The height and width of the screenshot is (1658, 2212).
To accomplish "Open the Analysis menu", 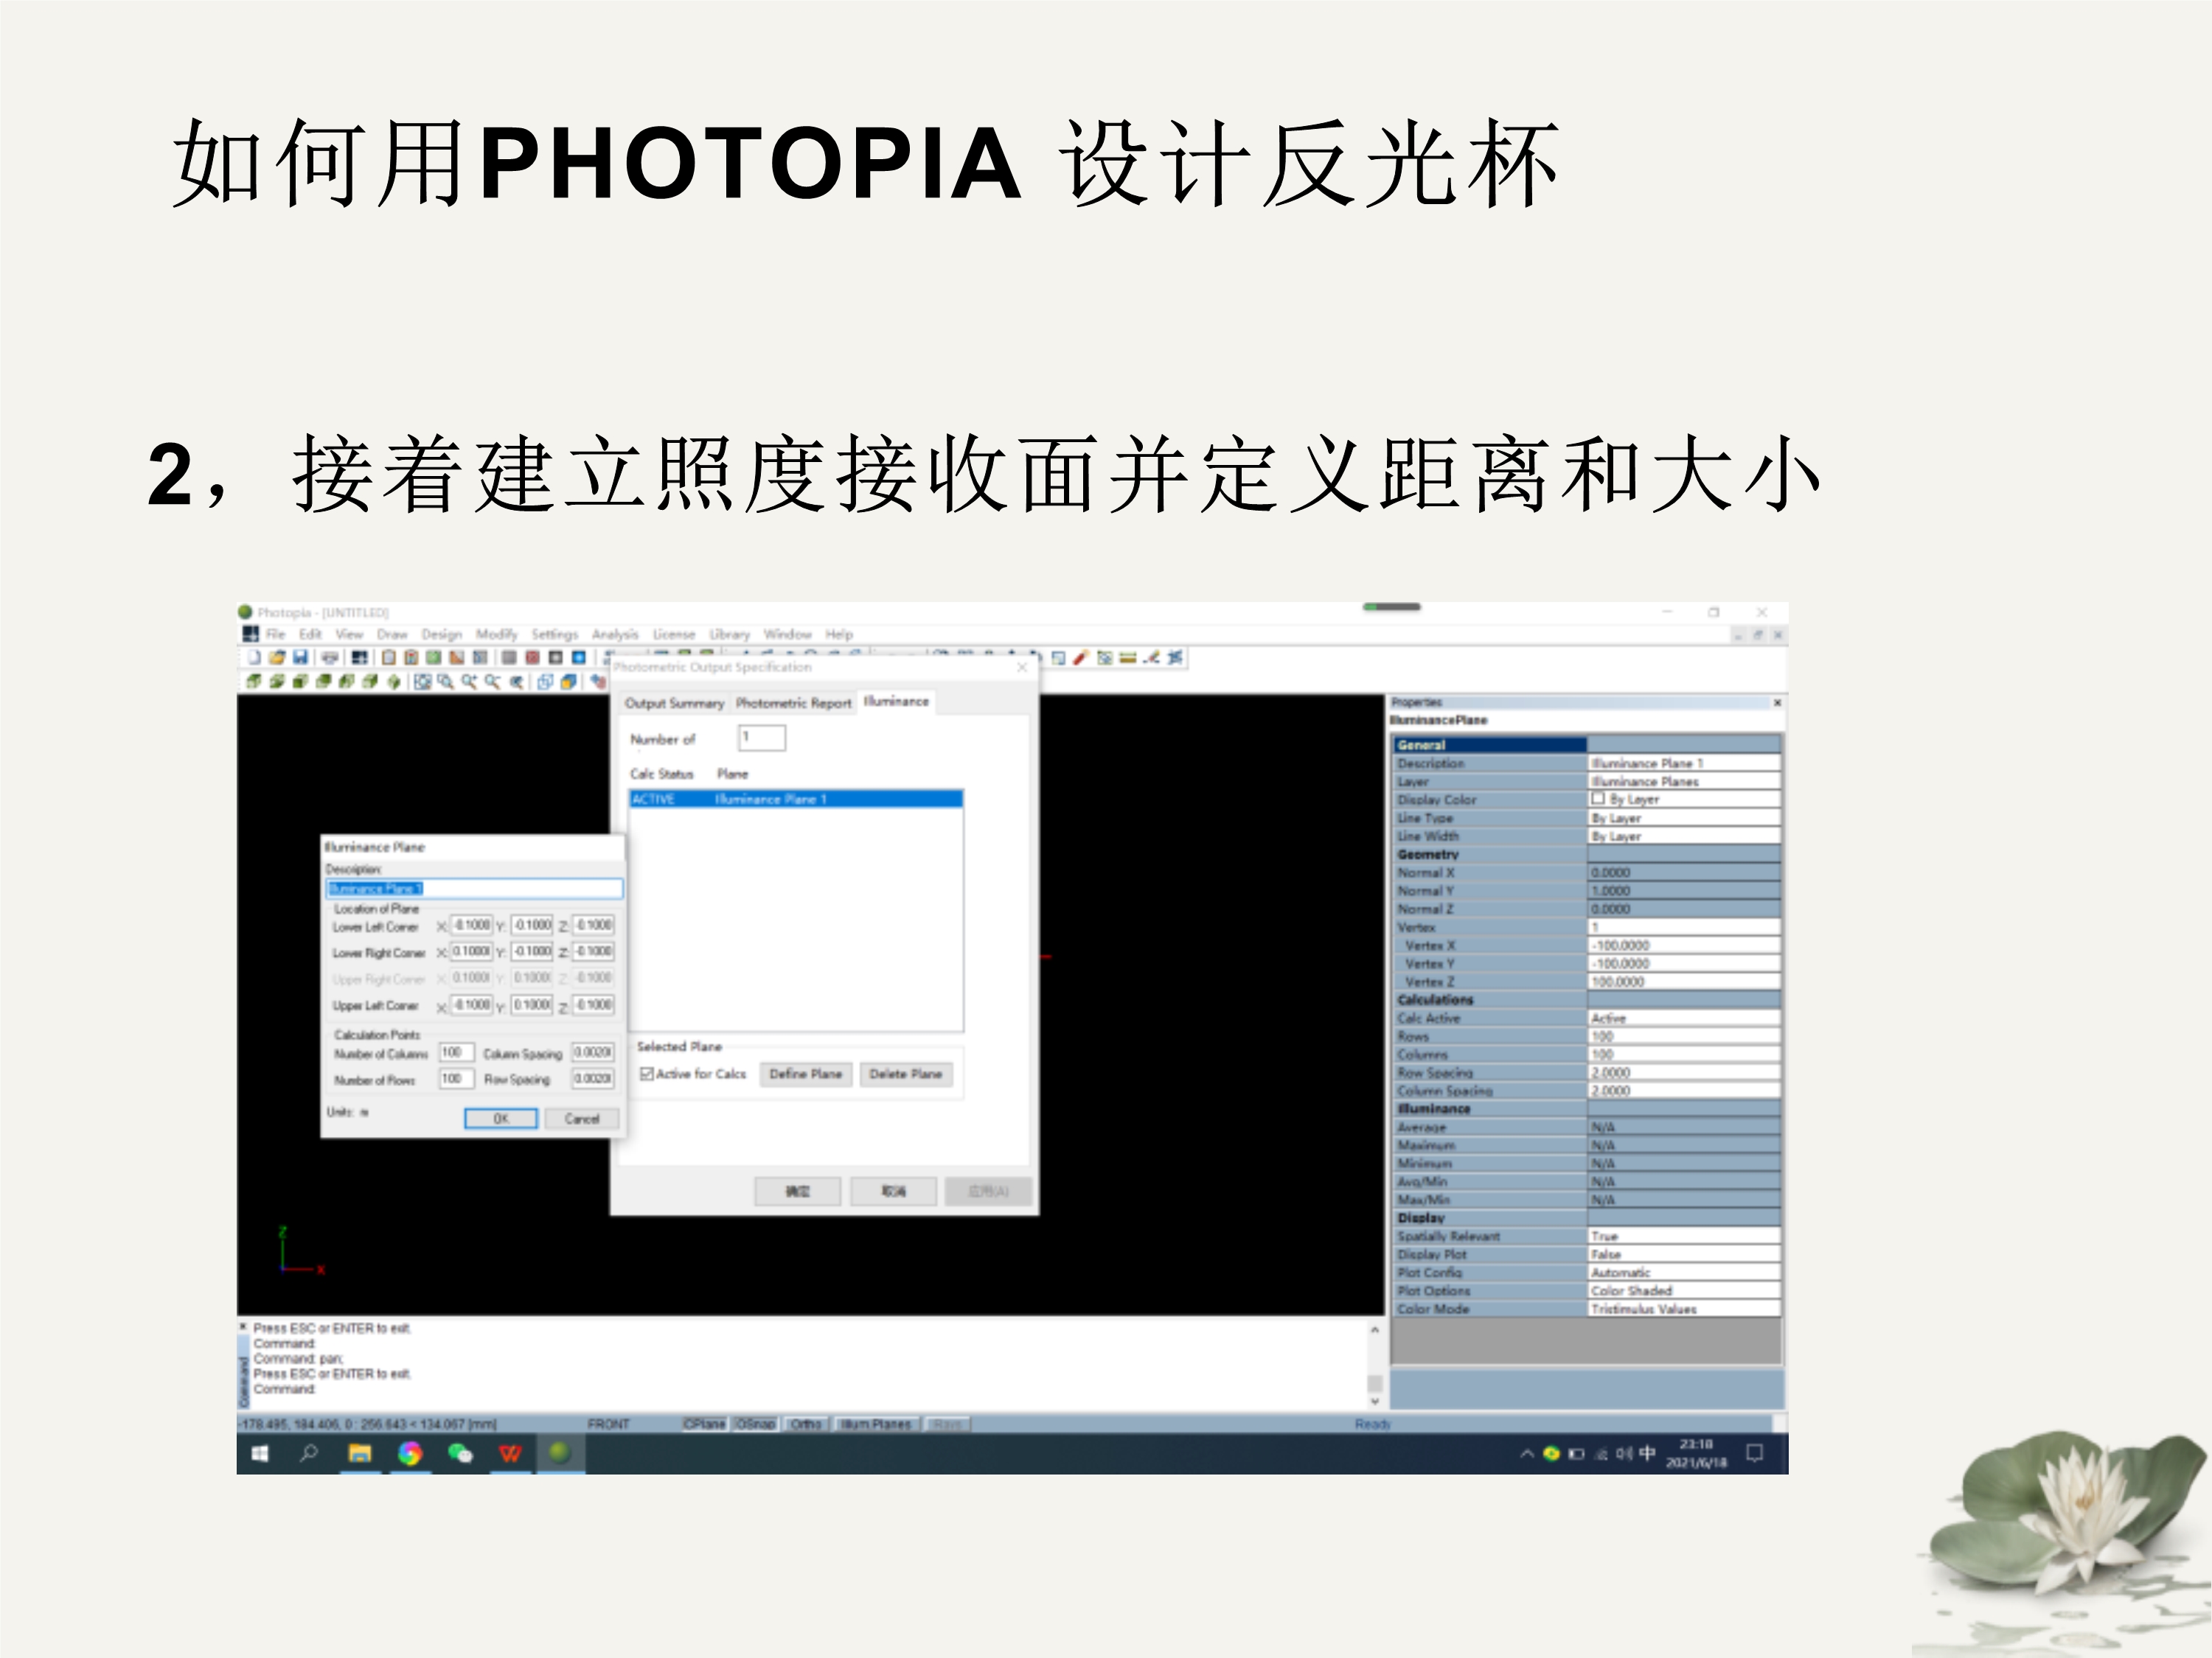I will [614, 634].
